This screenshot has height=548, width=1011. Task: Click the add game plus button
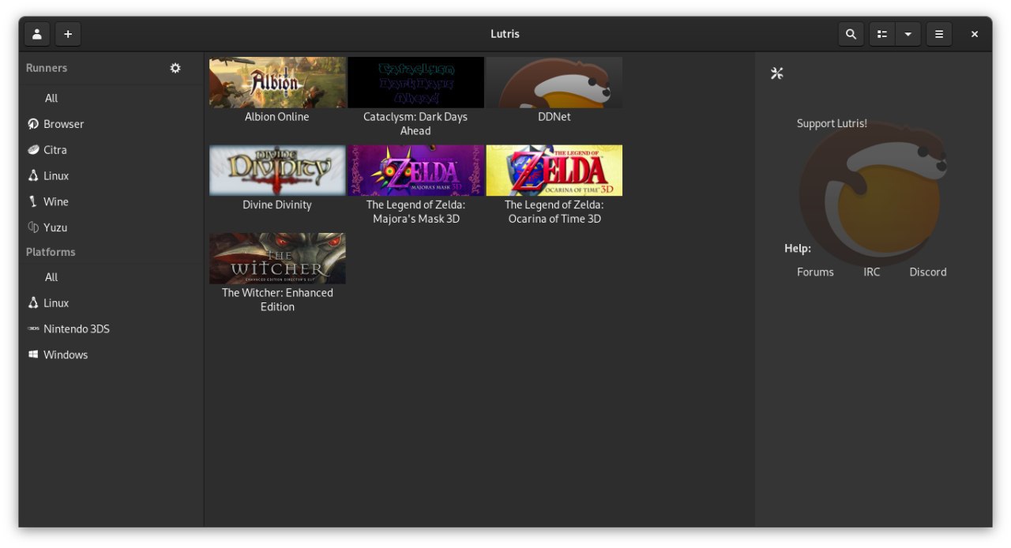68,34
